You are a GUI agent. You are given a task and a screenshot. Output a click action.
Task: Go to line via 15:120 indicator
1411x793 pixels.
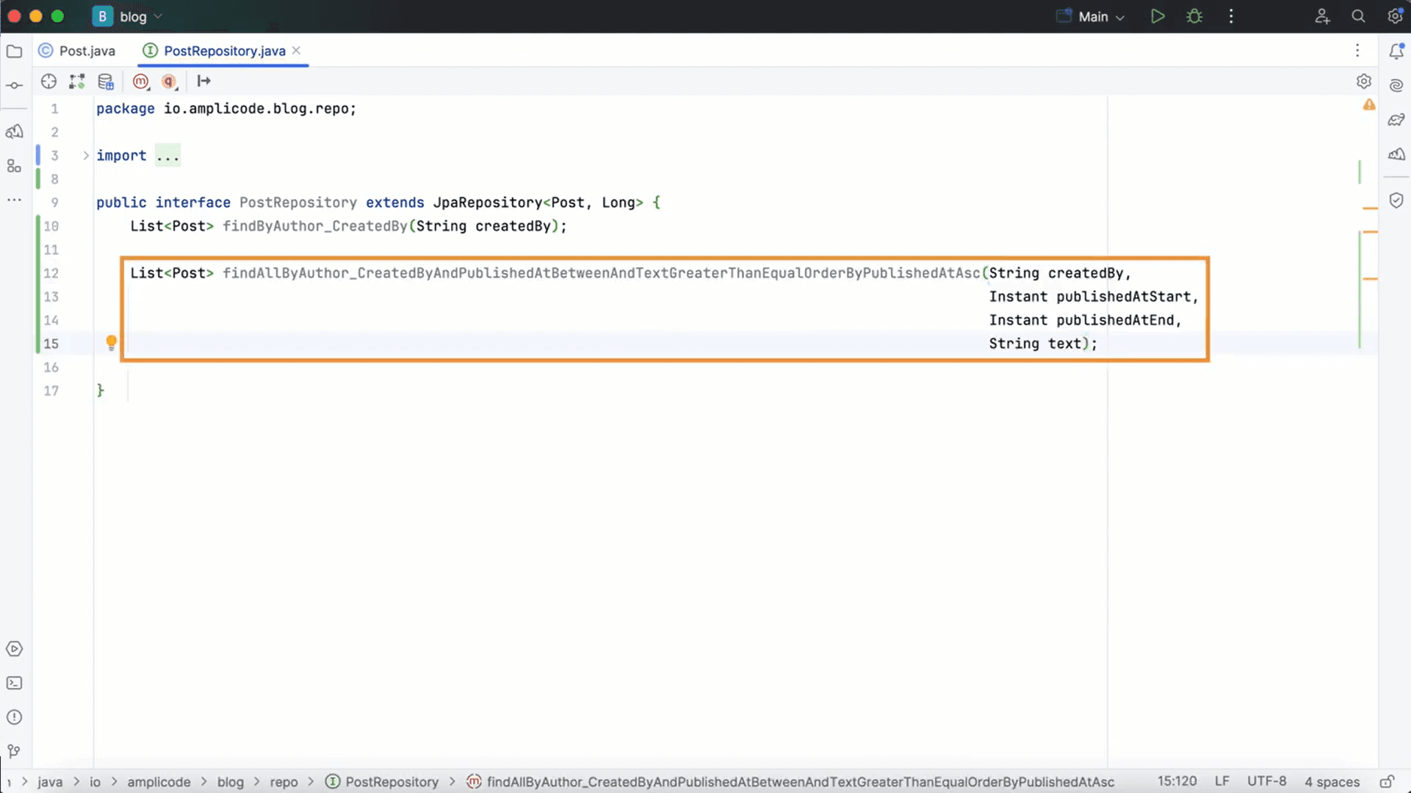click(1177, 781)
